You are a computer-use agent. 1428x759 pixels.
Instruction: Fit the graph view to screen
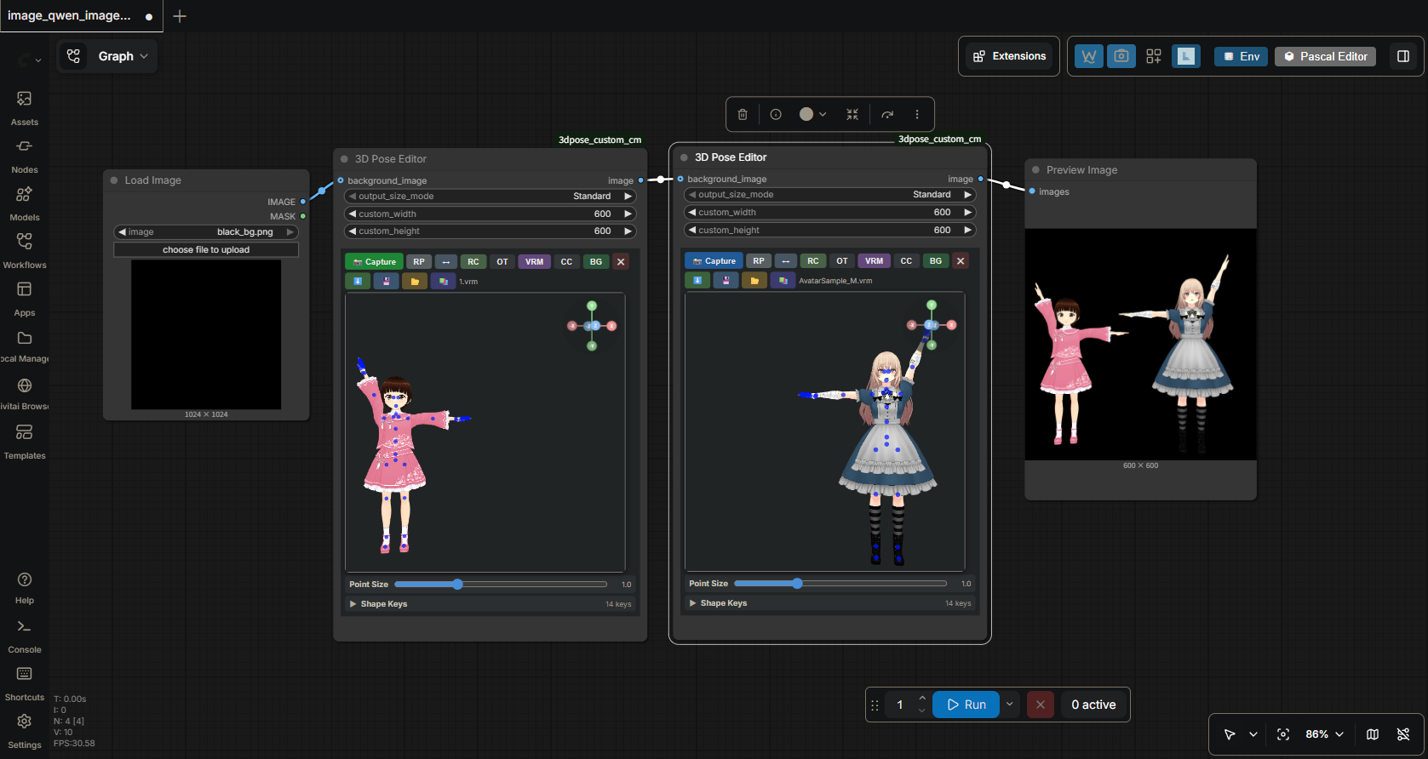[x=1283, y=734]
